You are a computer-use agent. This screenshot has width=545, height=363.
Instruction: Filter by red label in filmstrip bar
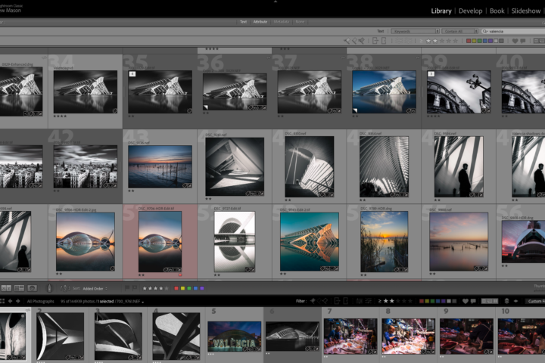pyautogui.click(x=422, y=301)
